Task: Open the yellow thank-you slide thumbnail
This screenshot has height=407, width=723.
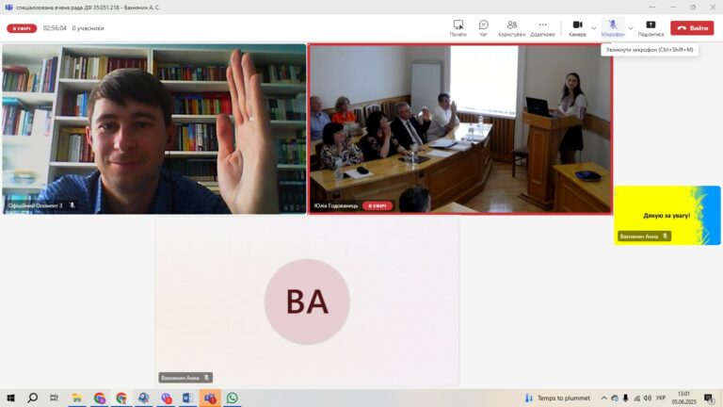Action: click(667, 215)
